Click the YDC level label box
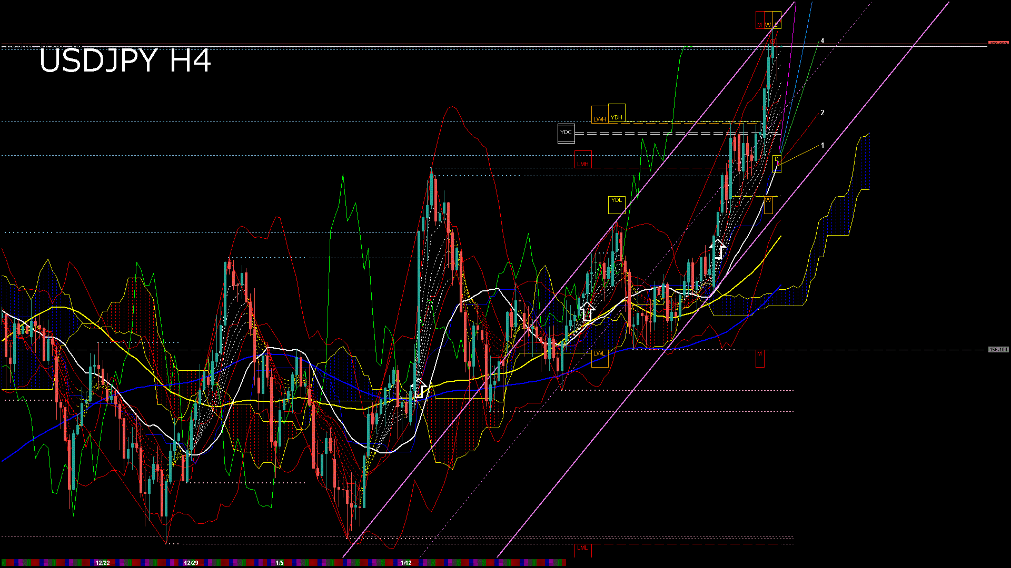This screenshot has height=568, width=1011. tap(566, 133)
